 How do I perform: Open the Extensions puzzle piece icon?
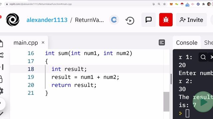click(x=203, y=4)
